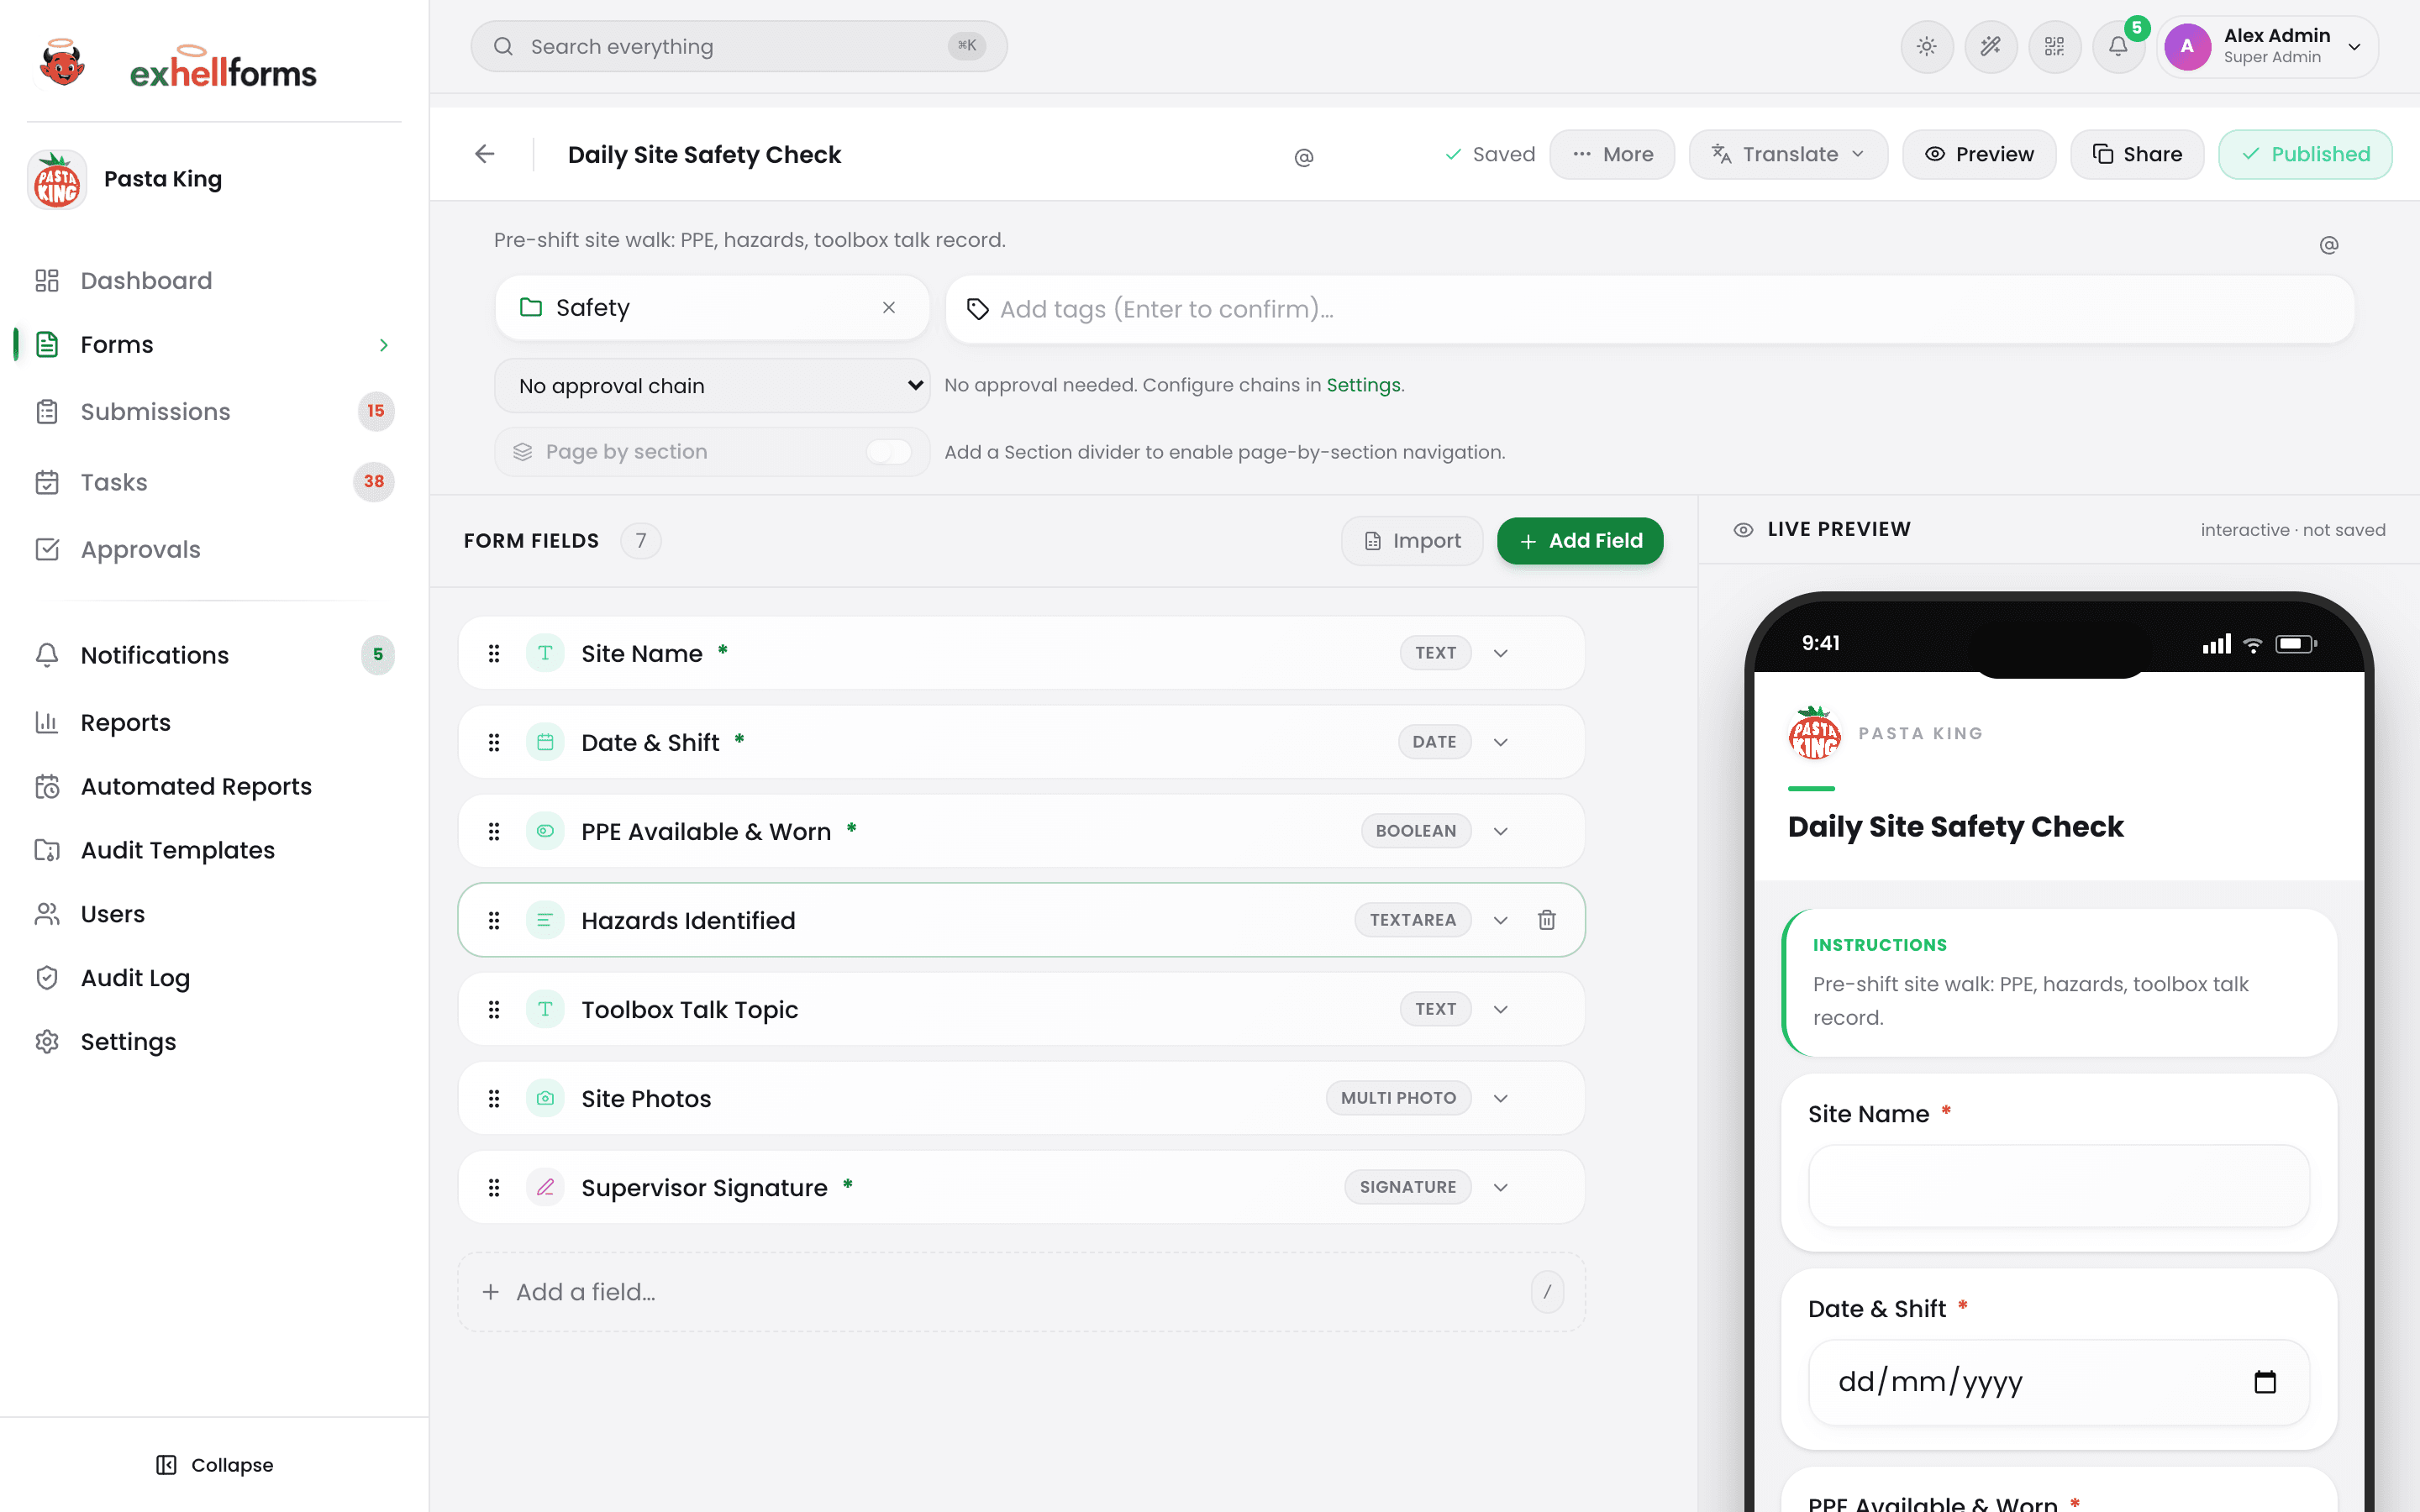2420x1512 pixels.
Task: Delete the Hazards Identified field
Action: pyautogui.click(x=1546, y=920)
